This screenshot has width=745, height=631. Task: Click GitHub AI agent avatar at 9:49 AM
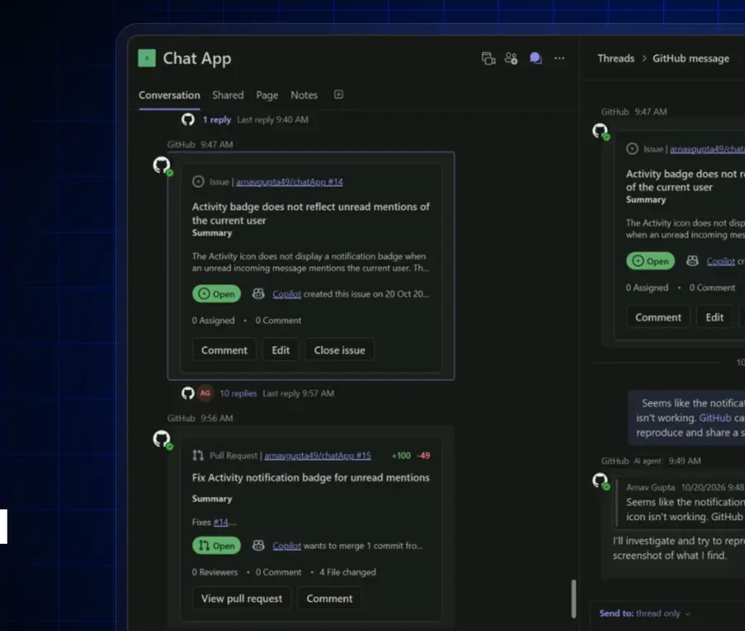point(600,480)
